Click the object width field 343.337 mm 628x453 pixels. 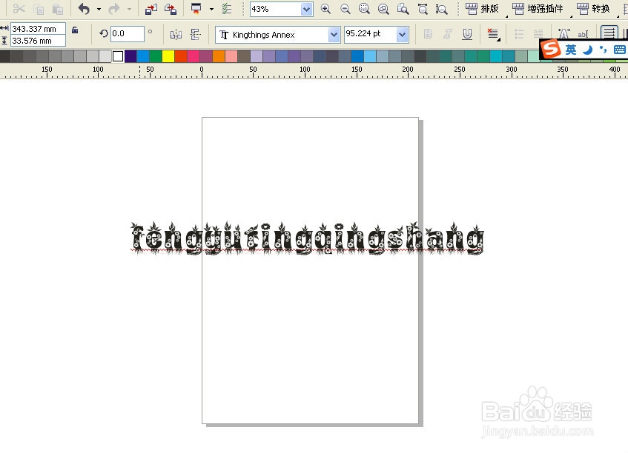pyautogui.click(x=38, y=29)
